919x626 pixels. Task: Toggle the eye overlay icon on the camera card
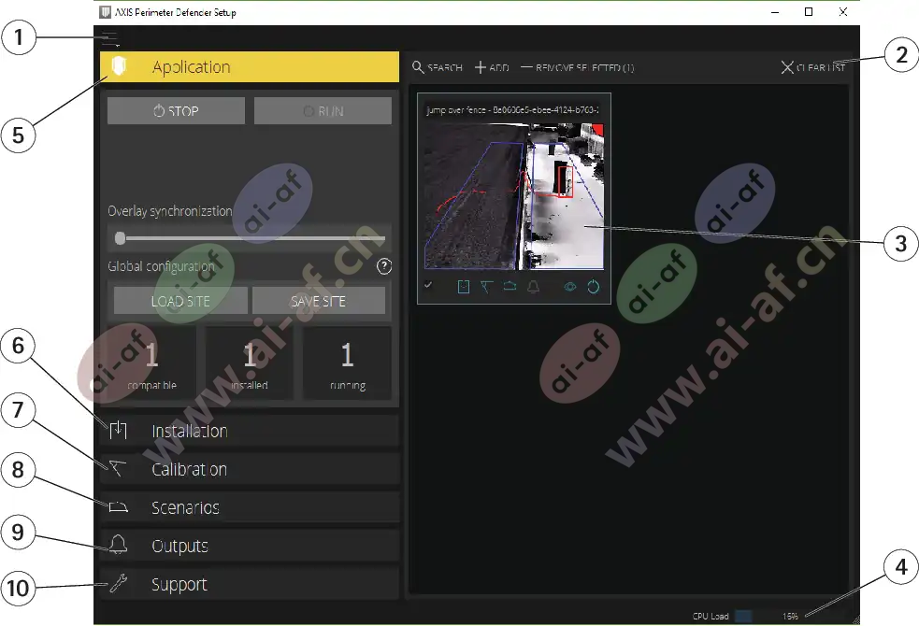coord(569,286)
